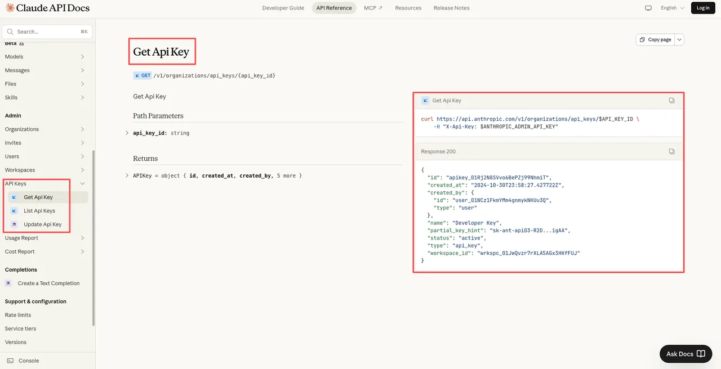
Task: Expand the api_key_id path parameter
Action: (x=127, y=133)
